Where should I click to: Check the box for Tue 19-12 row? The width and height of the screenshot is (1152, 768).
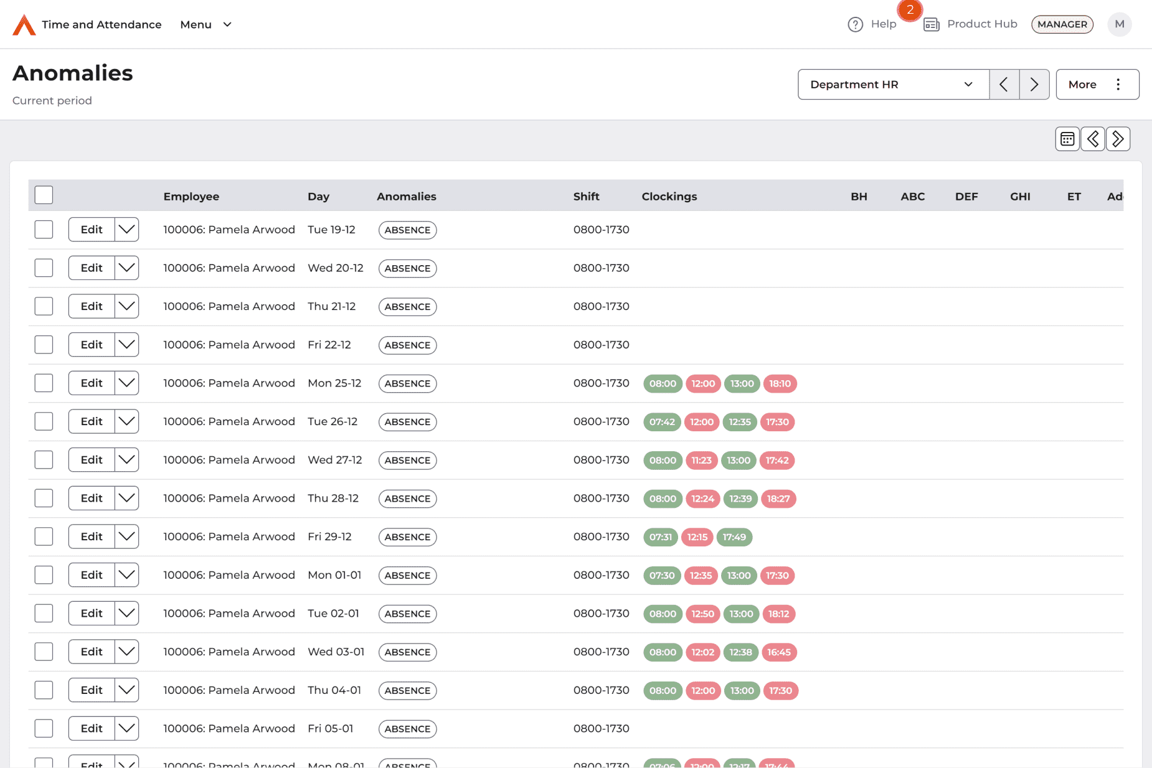(x=44, y=230)
